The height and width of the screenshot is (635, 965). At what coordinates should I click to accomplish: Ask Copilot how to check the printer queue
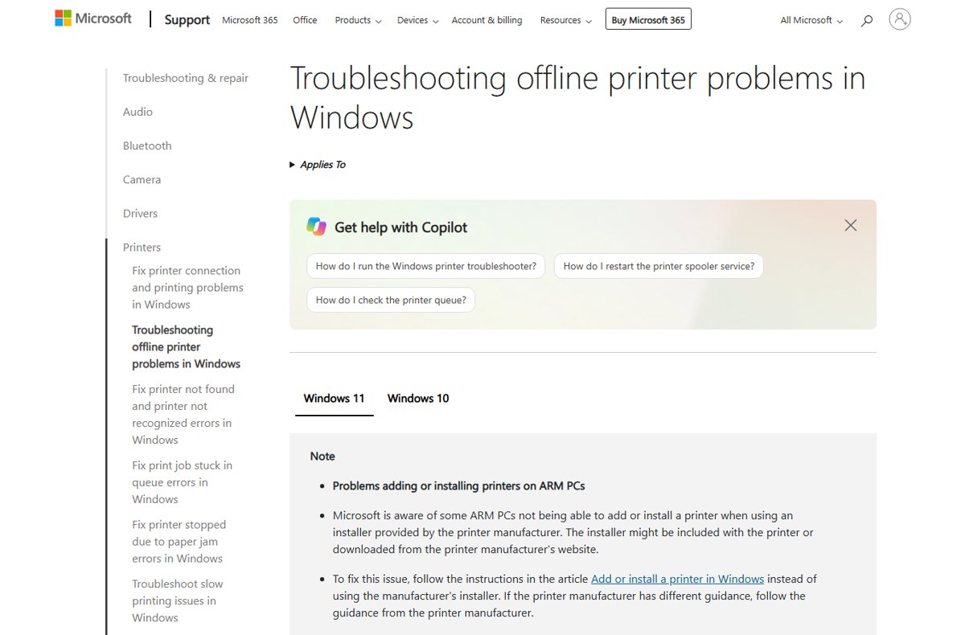[391, 300]
